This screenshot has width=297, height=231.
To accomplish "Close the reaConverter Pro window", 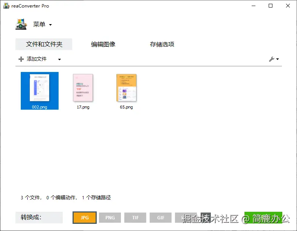I will (x=288, y=6).
